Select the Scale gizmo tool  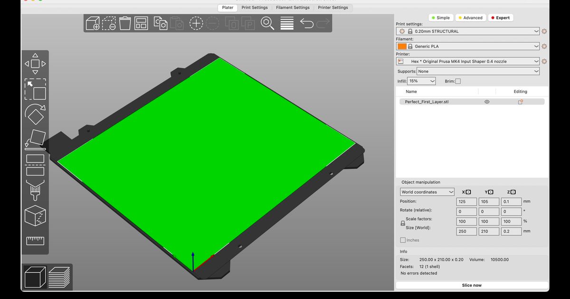coord(35,89)
